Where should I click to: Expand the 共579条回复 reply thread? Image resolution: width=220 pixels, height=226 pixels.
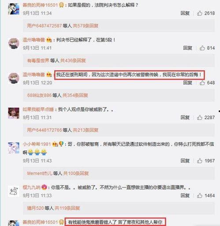pyautogui.click(x=86, y=26)
